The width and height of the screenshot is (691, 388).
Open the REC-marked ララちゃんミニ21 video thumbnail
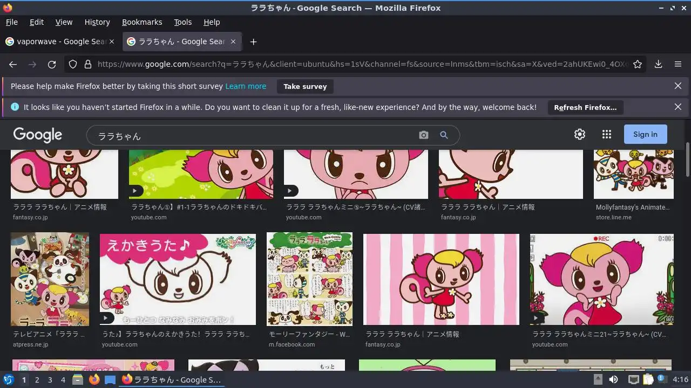click(x=602, y=279)
